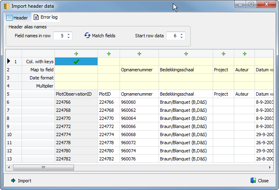This screenshot has height=190, width=279.
Task: Toggle the green checkmark in Col. with keys
Action: [76, 62]
